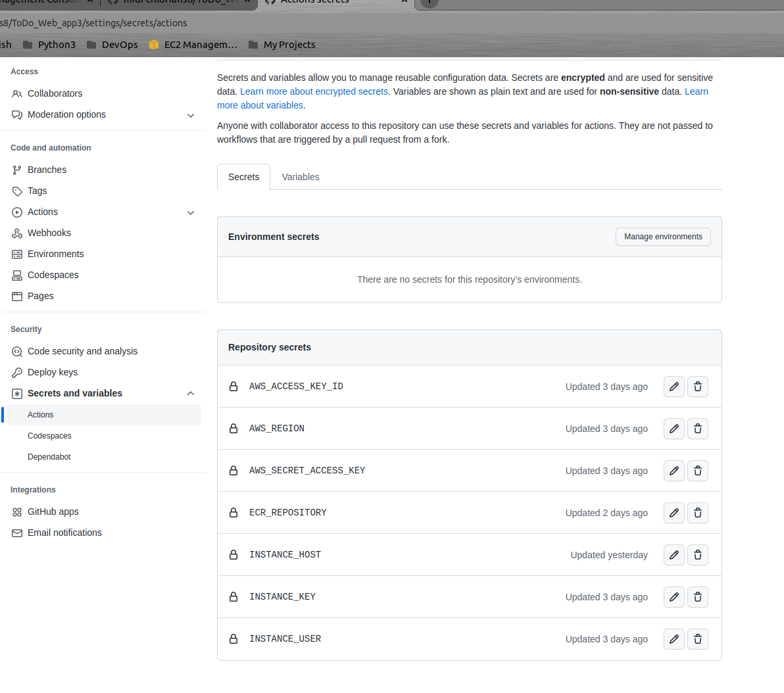Collapse the Secrets and variables section
This screenshot has width=784, height=693.
point(191,393)
